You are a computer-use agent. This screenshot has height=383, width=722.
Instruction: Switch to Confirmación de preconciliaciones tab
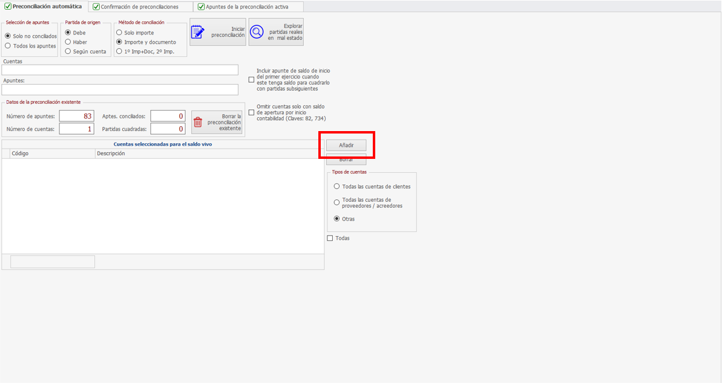point(140,7)
